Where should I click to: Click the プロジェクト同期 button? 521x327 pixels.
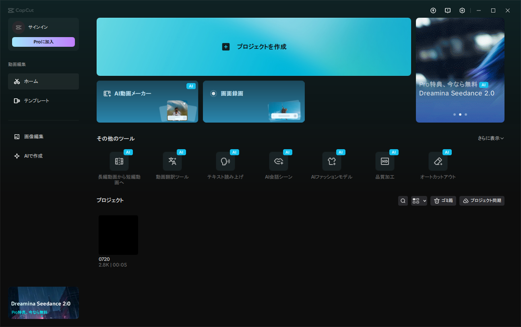[x=482, y=201]
